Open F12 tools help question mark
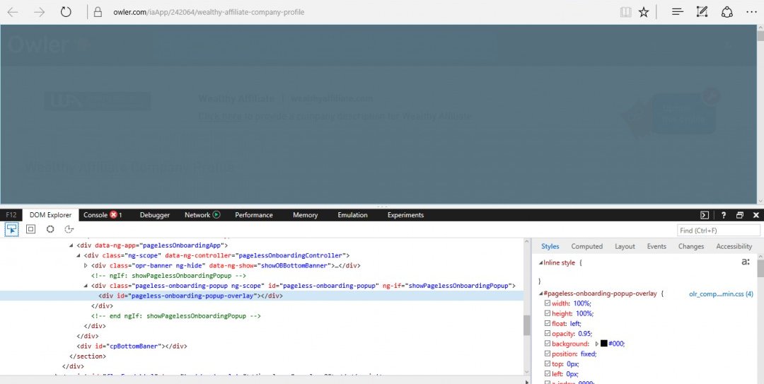Screen dimensions: 764x384 [724, 215]
